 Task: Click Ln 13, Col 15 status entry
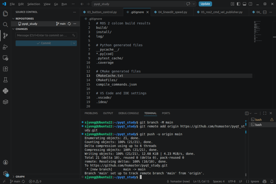(x=201, y=181)
